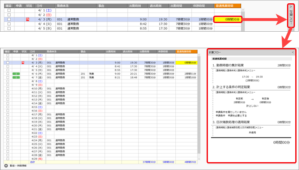Click the red status icon on 4/3 in the short upper table
Screen dimensions: 299x170
(x=28, y=19)
